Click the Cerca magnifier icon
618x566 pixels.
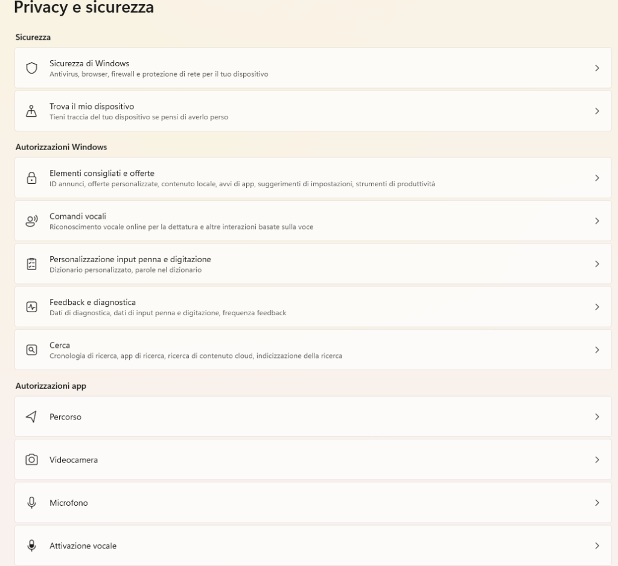[x=32, y=350]
